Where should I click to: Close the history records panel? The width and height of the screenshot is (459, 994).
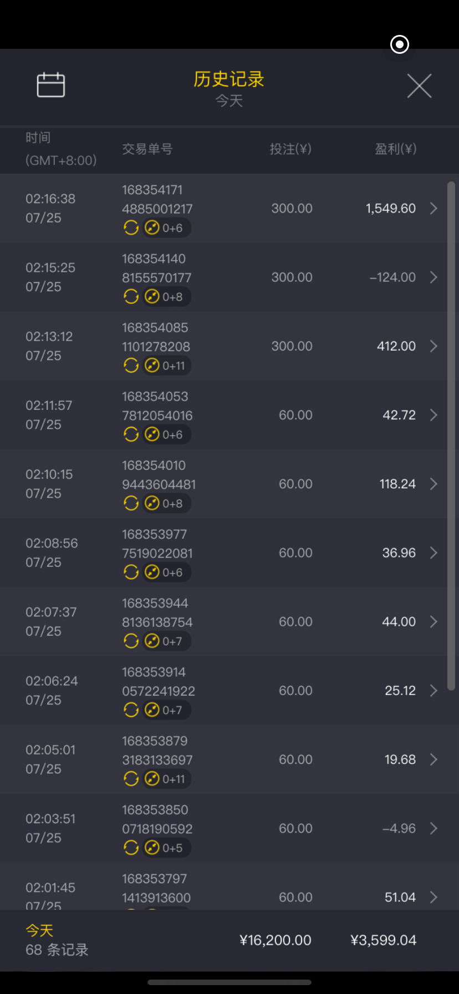point(419,86)
